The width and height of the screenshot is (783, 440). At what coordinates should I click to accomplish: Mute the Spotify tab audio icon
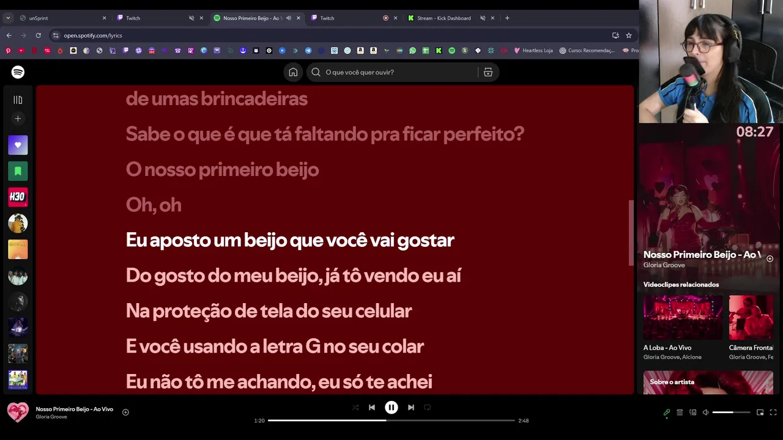[x=289, y=18]
